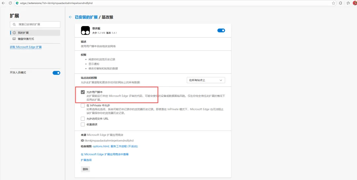Enable 允许访问文件 URL checkbox

83,118
